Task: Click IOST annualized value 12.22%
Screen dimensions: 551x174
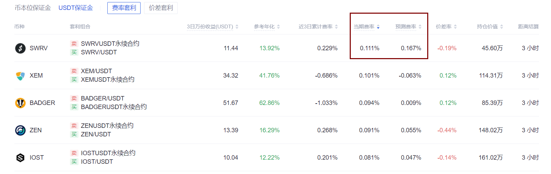Action: click(269, 158)
